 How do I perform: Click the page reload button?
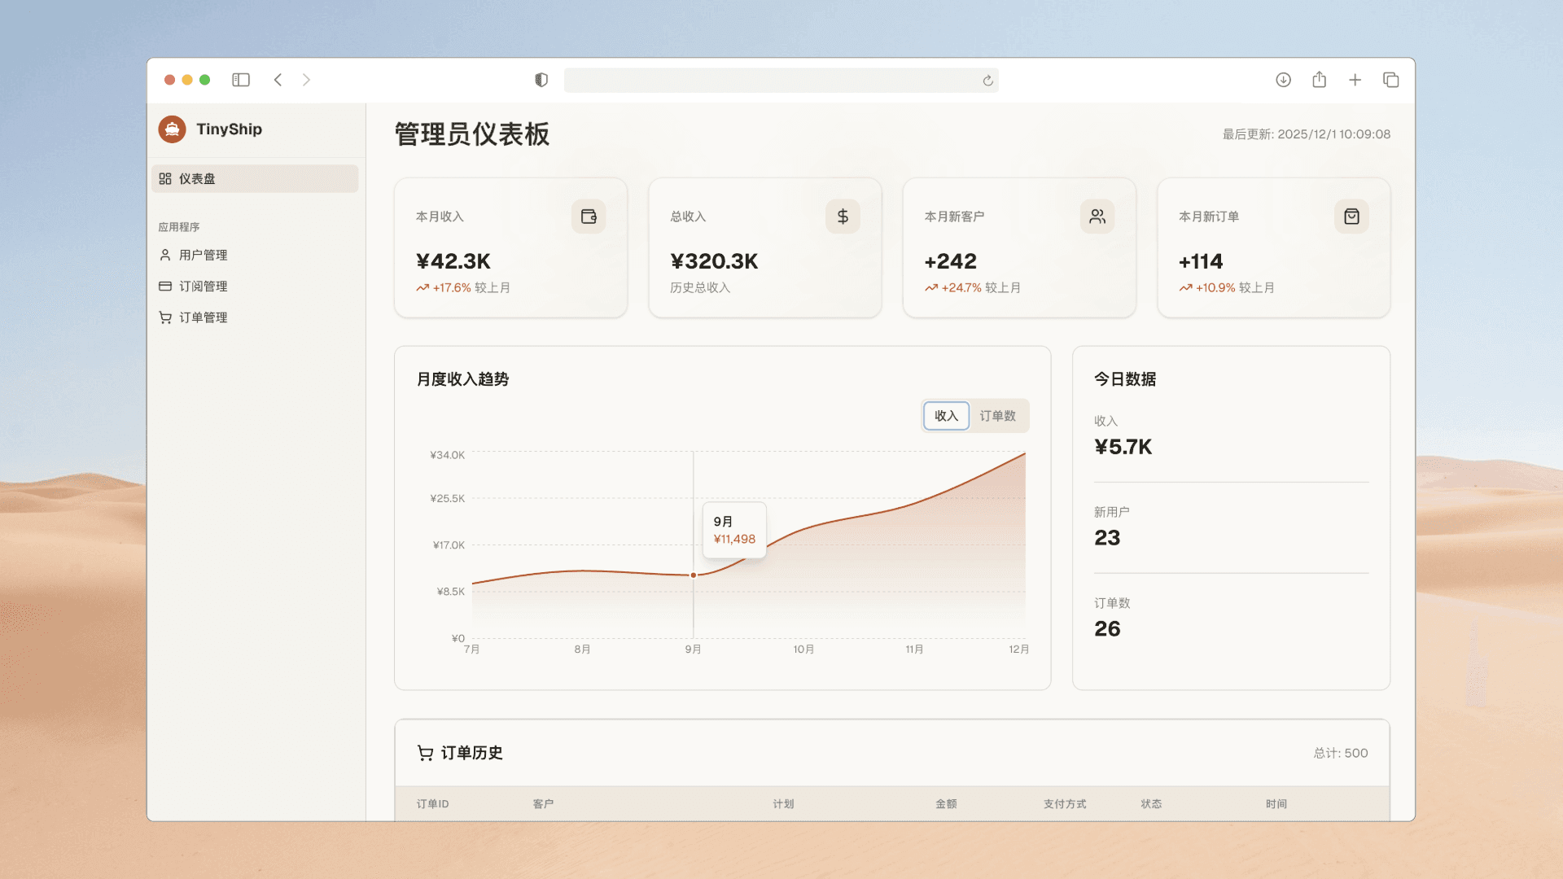point(987,80)
